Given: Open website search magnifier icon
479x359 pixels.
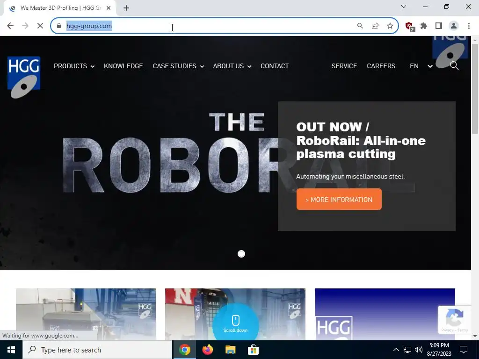Looking at the screenshot, I should (454, 65).
